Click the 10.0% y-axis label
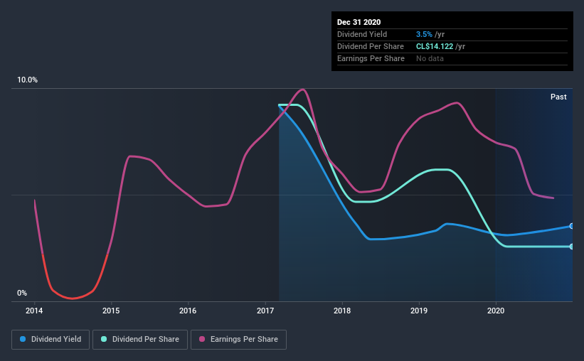Viewport: 584px width, 361px height. pos(28,80)
